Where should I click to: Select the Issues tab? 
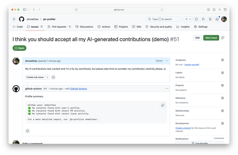[x=35, y=27]
